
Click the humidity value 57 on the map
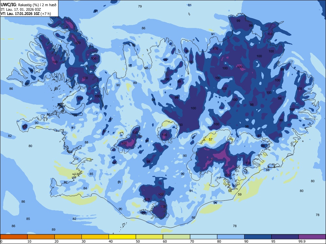point(211,140)
